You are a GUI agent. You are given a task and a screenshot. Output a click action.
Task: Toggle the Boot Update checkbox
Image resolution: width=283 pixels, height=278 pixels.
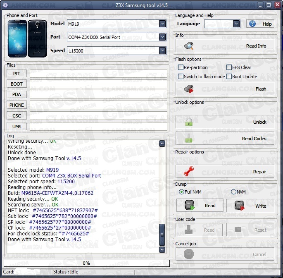[x=229, y=77]
